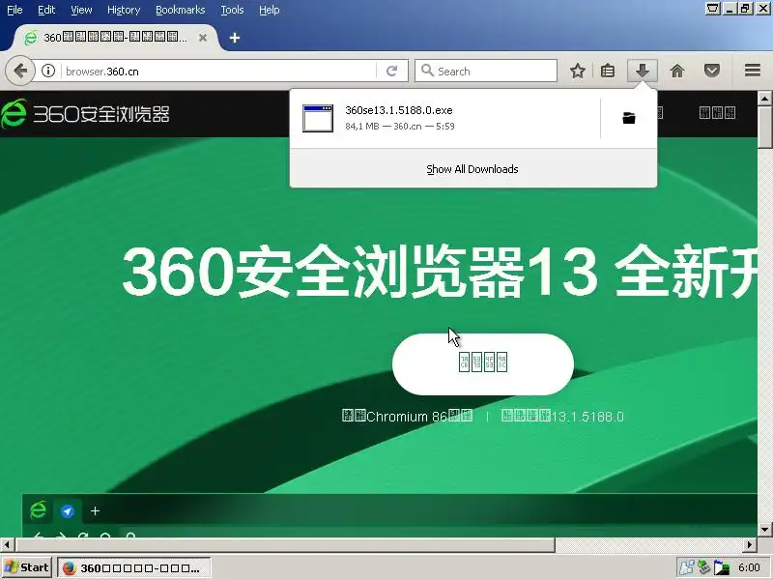Image resolution: width=773 pixels, height=580 pixels.
Task: Click horizontal scrollbar right arrow
Action: 750,545
